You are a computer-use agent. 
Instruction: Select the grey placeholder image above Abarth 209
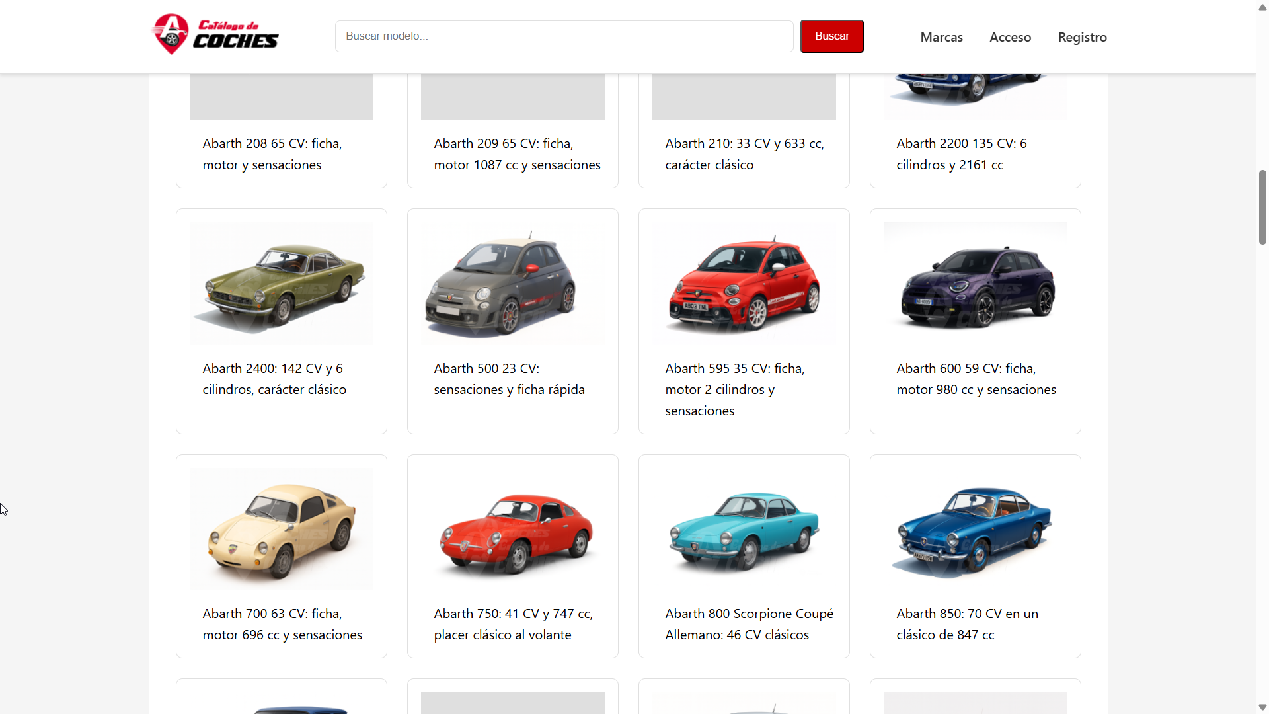(x=513, y=97)
